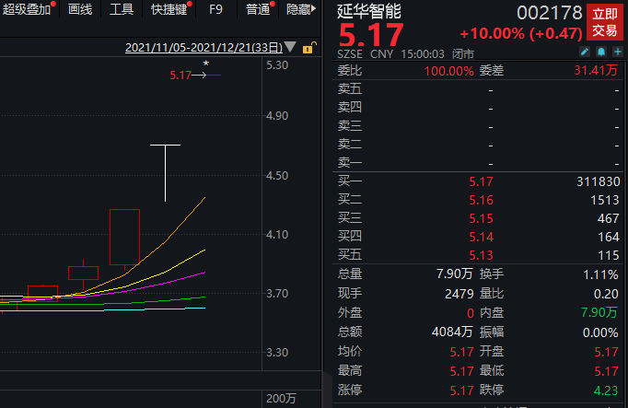The width and height of the screenshot is (628, 408).
Task: Open the 快捷键 shortcuts menu
Action: tap(169, 9)
